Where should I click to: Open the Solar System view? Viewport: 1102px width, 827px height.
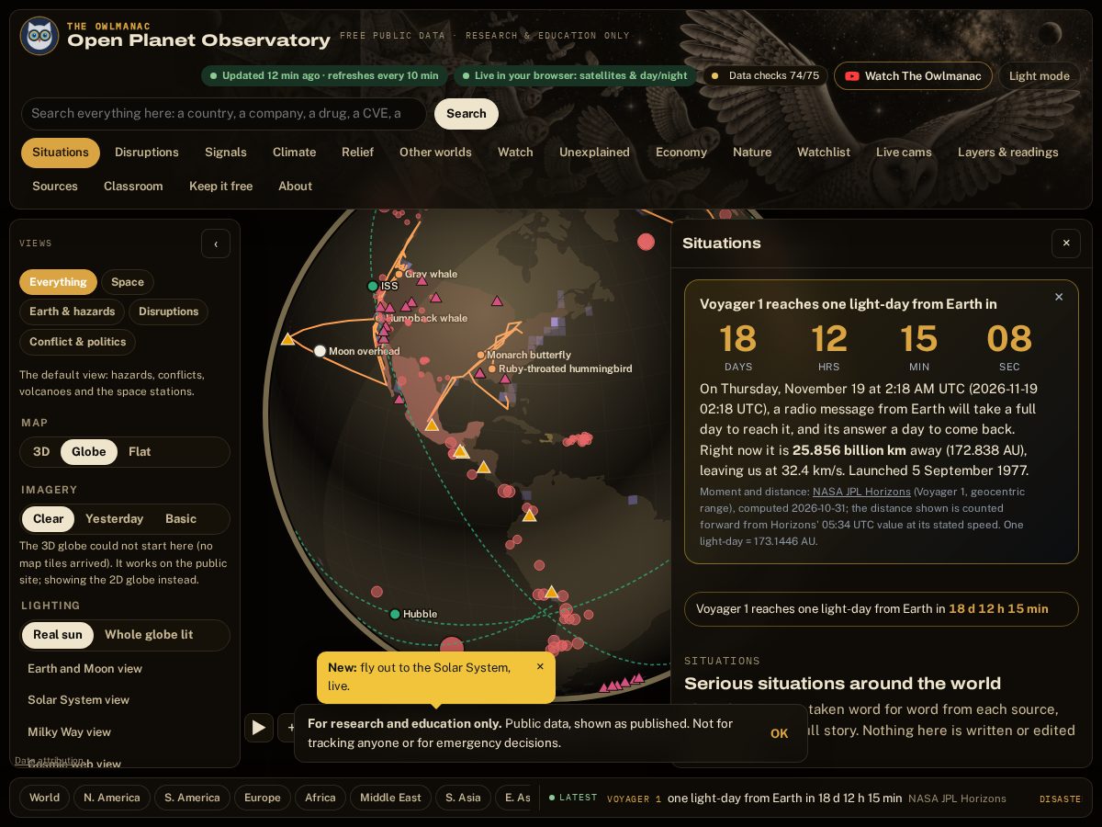(78, 699)
